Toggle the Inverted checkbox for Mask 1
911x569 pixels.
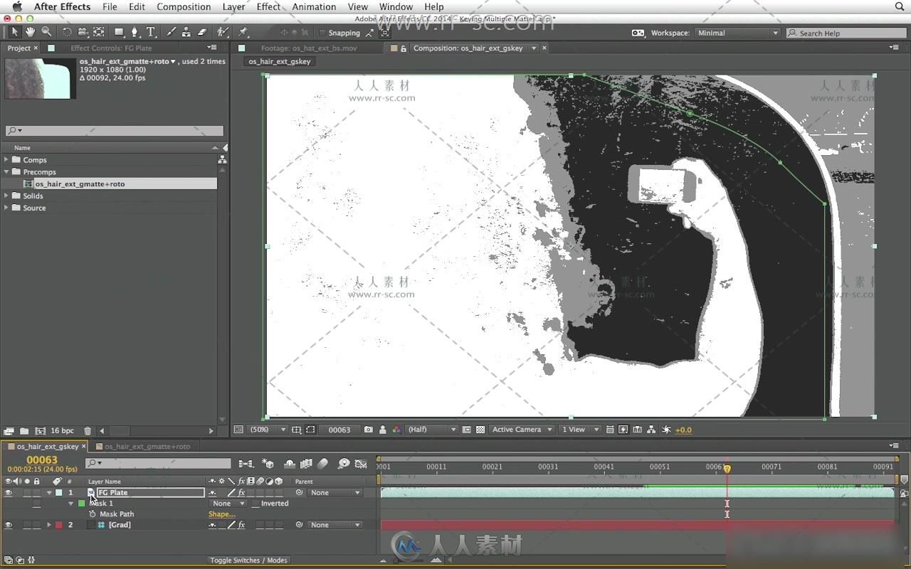[x=256, y=504]
